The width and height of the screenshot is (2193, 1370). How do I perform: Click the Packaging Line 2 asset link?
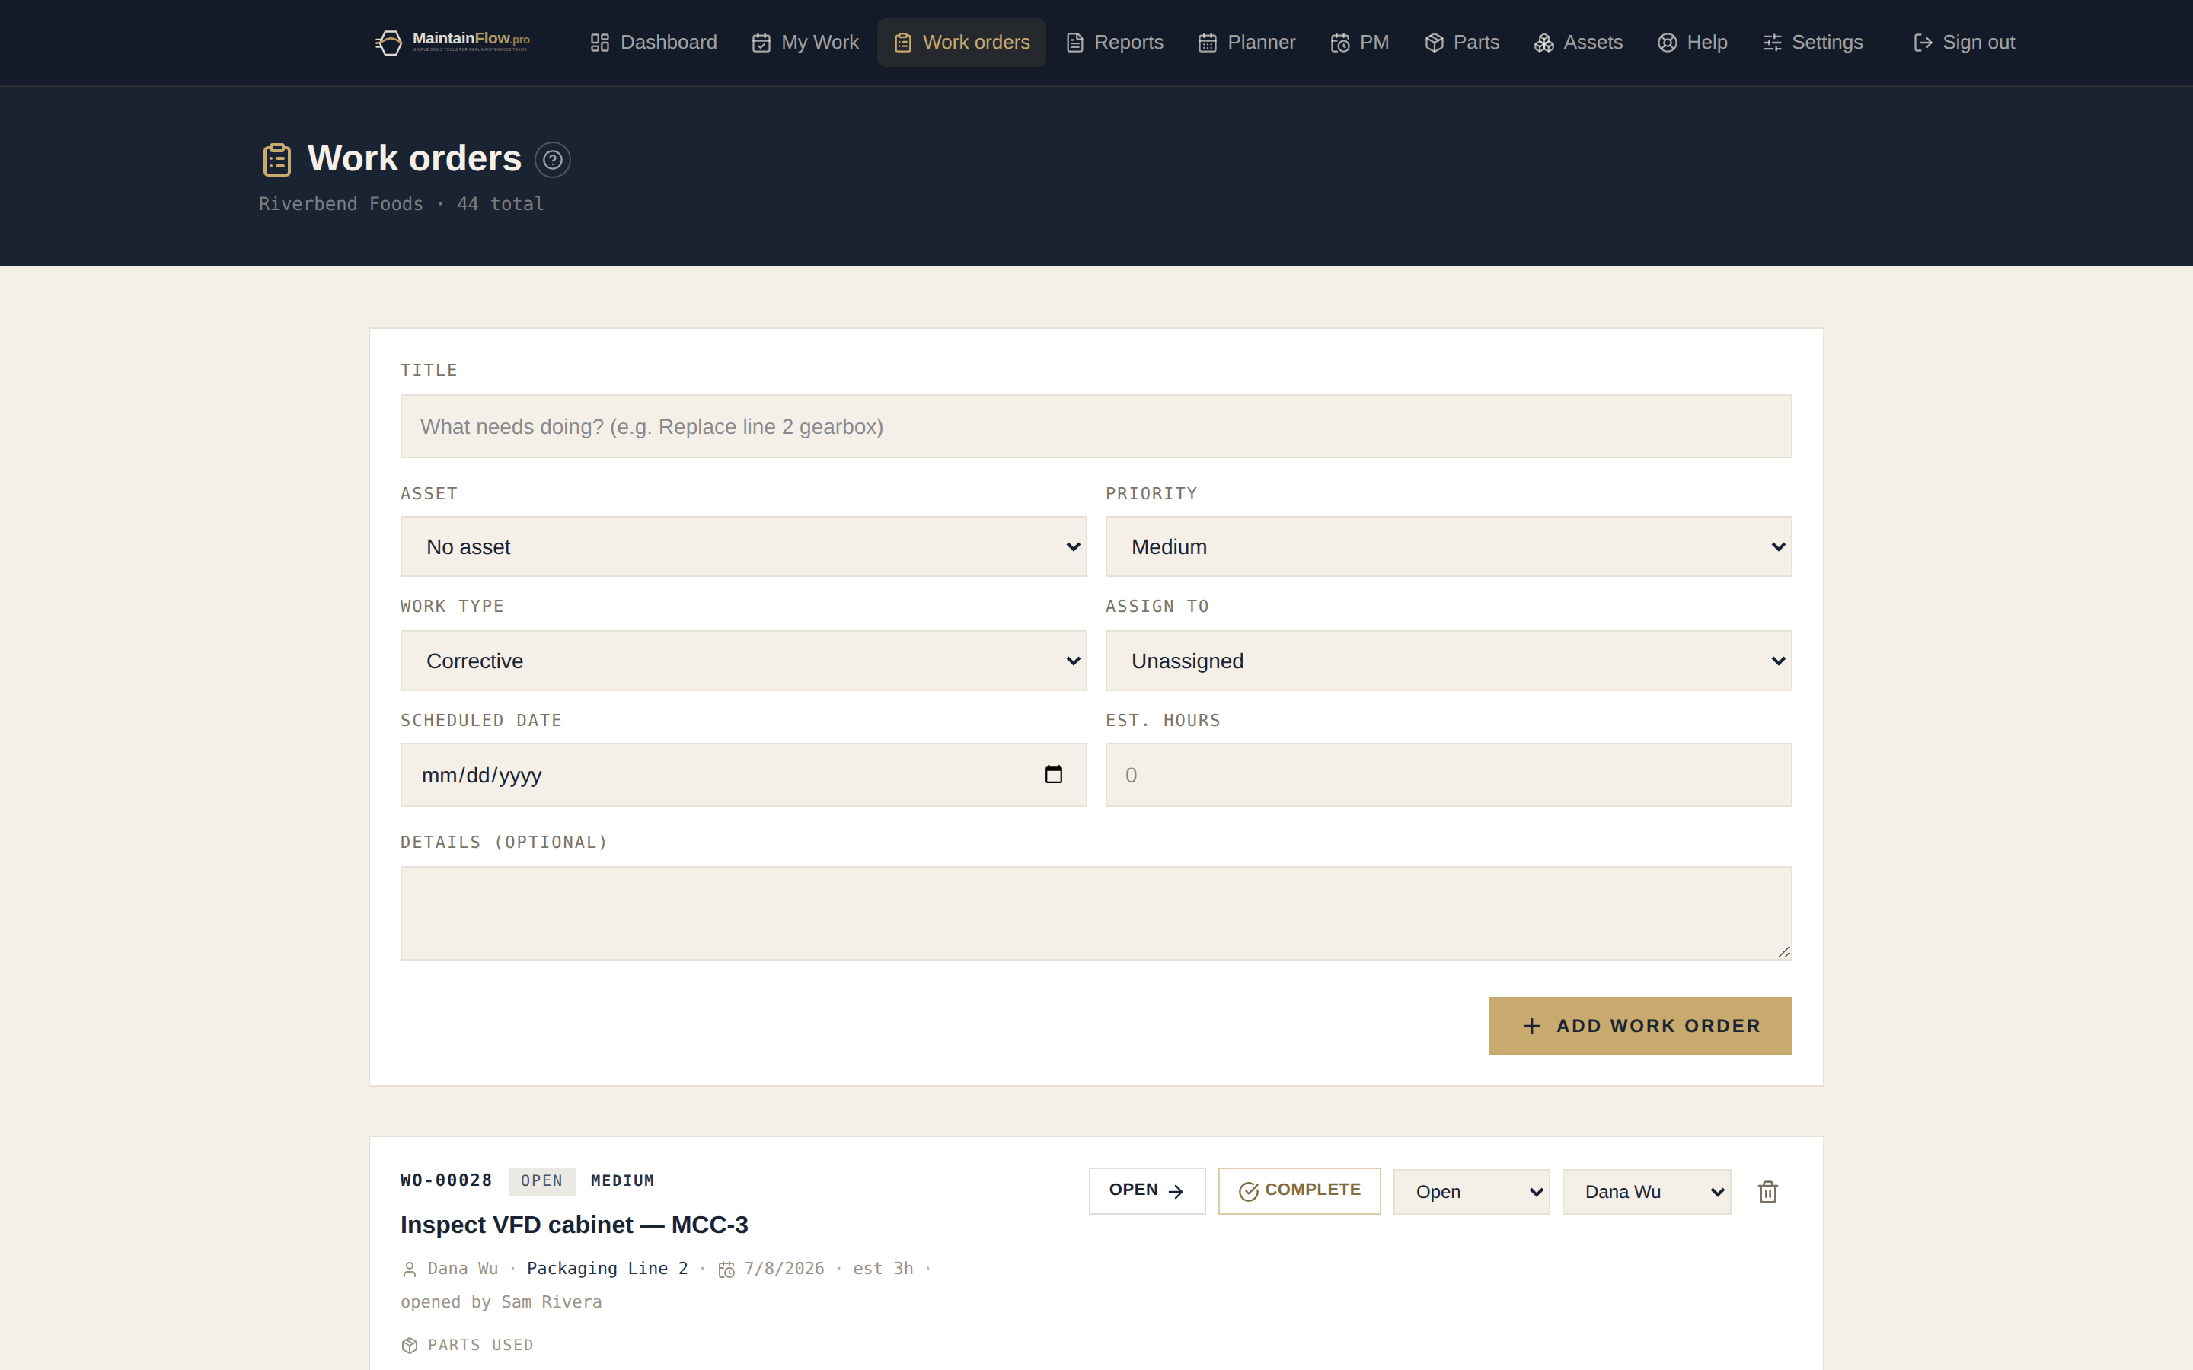click(607, 1269)
